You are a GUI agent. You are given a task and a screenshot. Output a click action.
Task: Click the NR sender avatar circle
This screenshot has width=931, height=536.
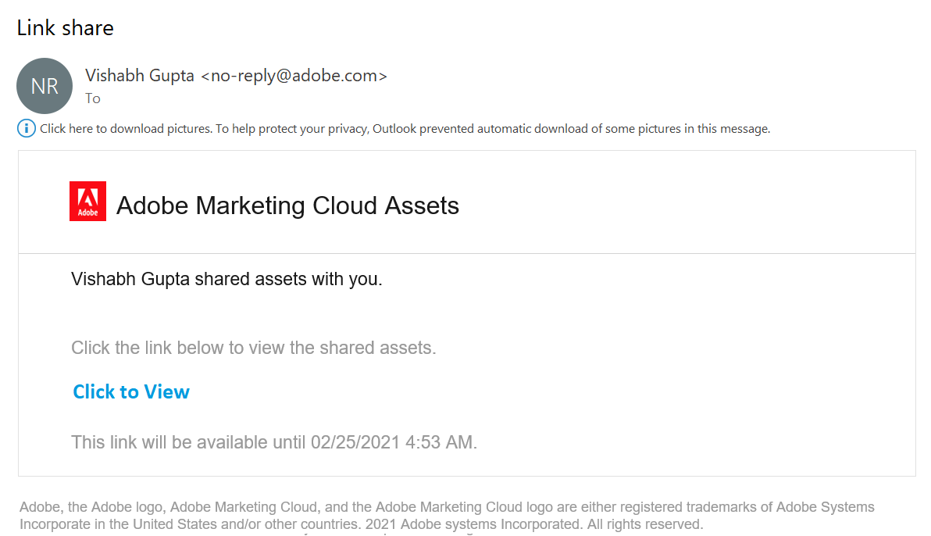coord(45,86)
